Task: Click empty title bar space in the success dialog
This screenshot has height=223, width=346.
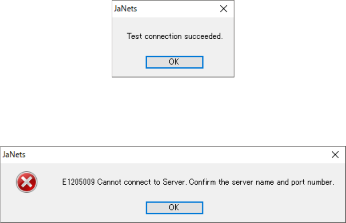Action: click(178, 8)
